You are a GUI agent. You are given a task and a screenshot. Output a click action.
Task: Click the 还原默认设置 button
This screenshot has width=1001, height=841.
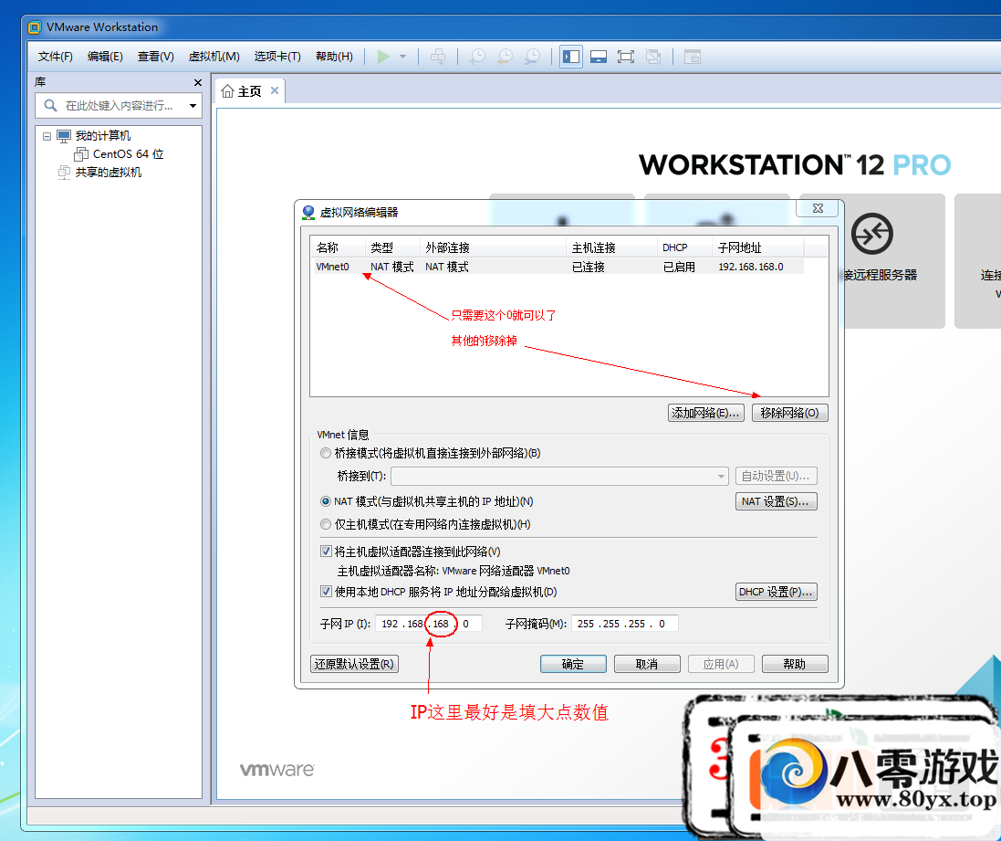[x=354, y=663]
